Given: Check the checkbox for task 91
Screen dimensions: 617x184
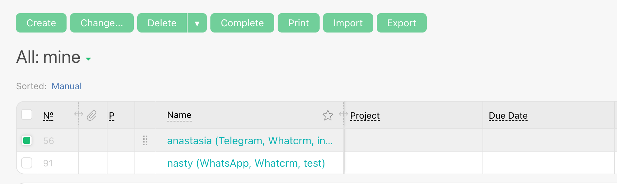Looking at the screenshot, I should (x=27, y=163).
